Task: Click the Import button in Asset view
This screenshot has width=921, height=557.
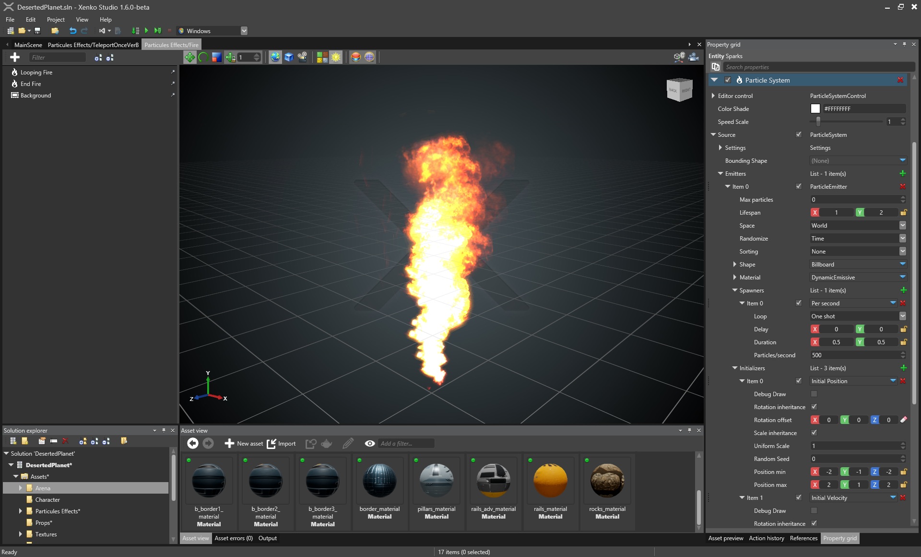Action: (281, 443)
